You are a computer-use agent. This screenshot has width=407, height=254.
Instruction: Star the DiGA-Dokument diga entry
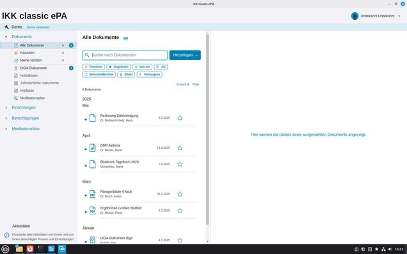(180, 240)
